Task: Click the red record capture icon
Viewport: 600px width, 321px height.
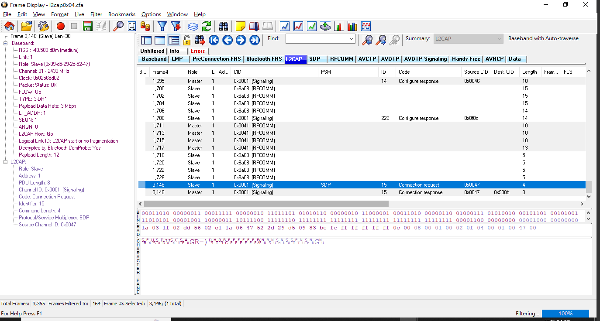Action: (x=60, y=26)
